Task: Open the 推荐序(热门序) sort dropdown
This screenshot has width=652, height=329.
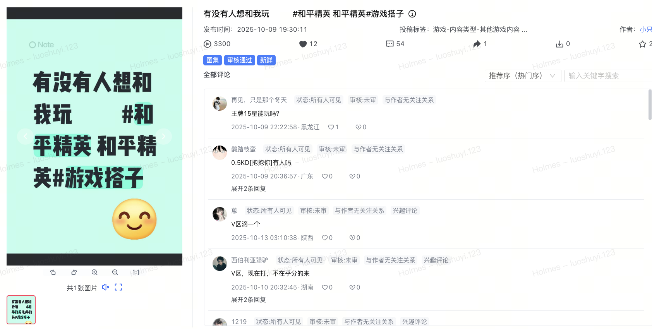Action: [x=523, y=76]
